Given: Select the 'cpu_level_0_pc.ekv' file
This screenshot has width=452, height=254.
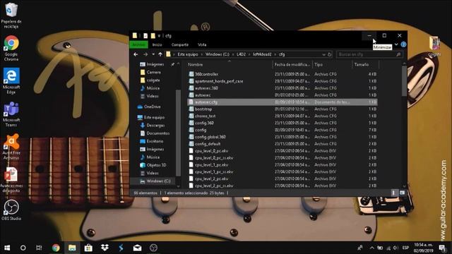Looking at the screenshot, I should [282, 151].
